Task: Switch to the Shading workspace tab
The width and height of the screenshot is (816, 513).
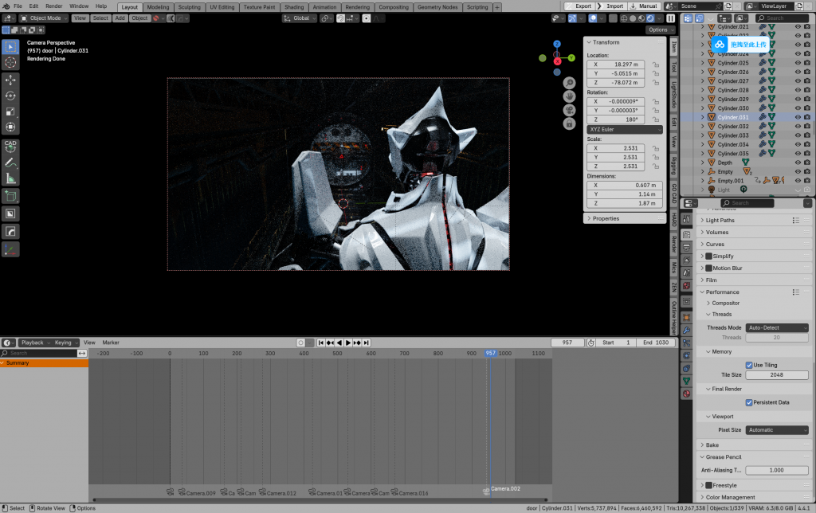Action: tap(294, 7)
